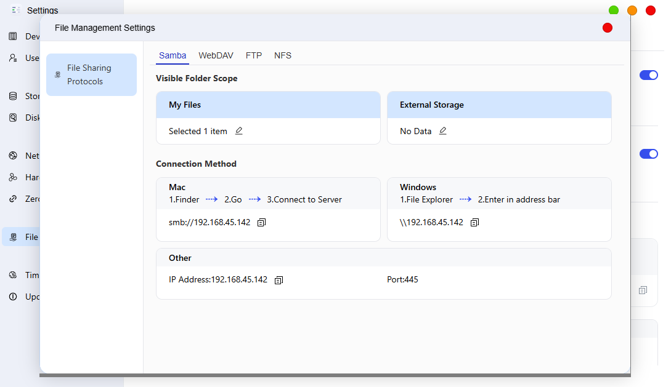Toggle the lower blue switch behind dialog
The height and width of the screenshot is (387, 671).
point(649,154)
